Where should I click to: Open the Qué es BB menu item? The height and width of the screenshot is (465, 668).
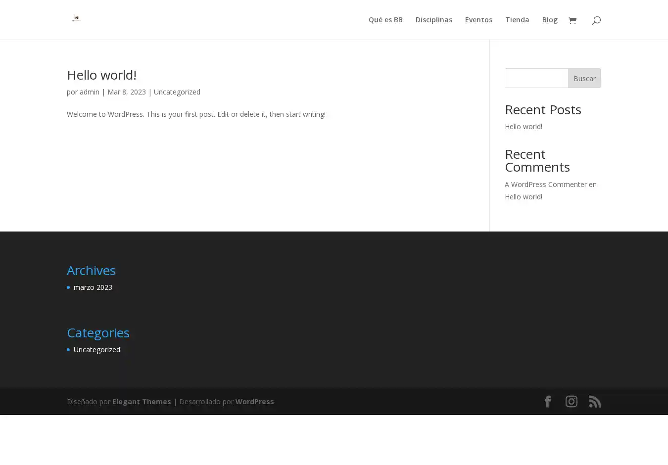point(385,20)
